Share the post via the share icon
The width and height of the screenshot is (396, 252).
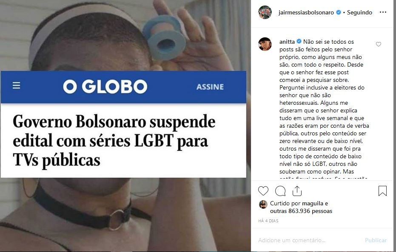point(297,191)
